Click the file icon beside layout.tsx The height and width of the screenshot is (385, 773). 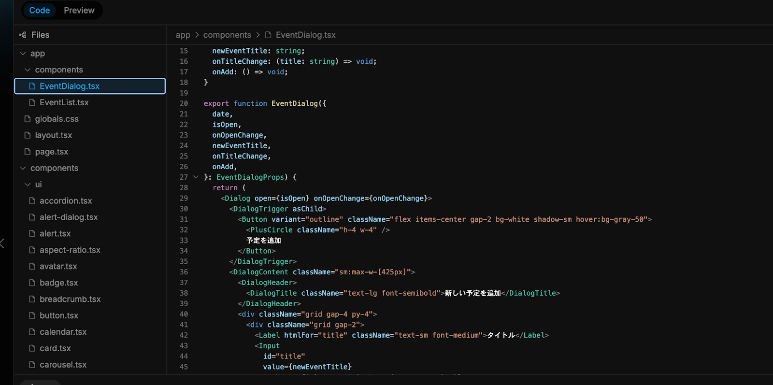coord(28,135)
